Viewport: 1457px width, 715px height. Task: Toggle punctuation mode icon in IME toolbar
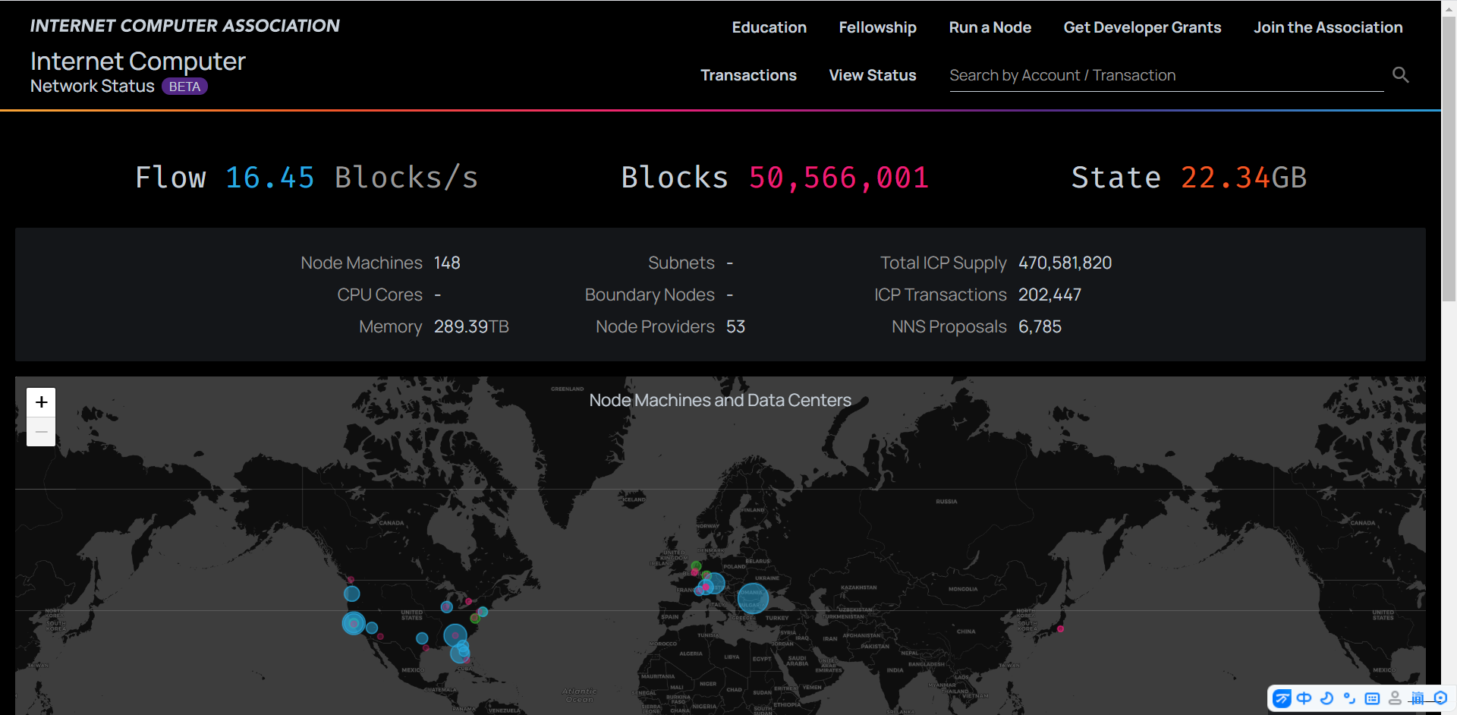coord(1349,698)
